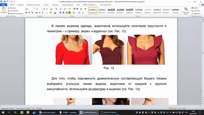Open the change case Aa dropdown
This screenshot has width=204, height=115.
(51, 9)
